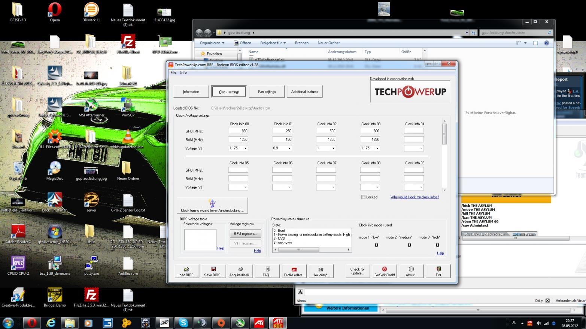Open Acquire/flash chip button
This screenshot has width=586, height=329.
[x=240, y=271]
